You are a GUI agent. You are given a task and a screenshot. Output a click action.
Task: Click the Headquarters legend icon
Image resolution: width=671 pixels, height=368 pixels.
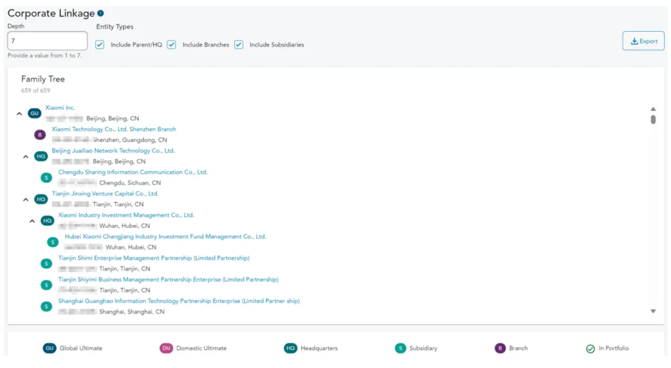tap(290, 348)
